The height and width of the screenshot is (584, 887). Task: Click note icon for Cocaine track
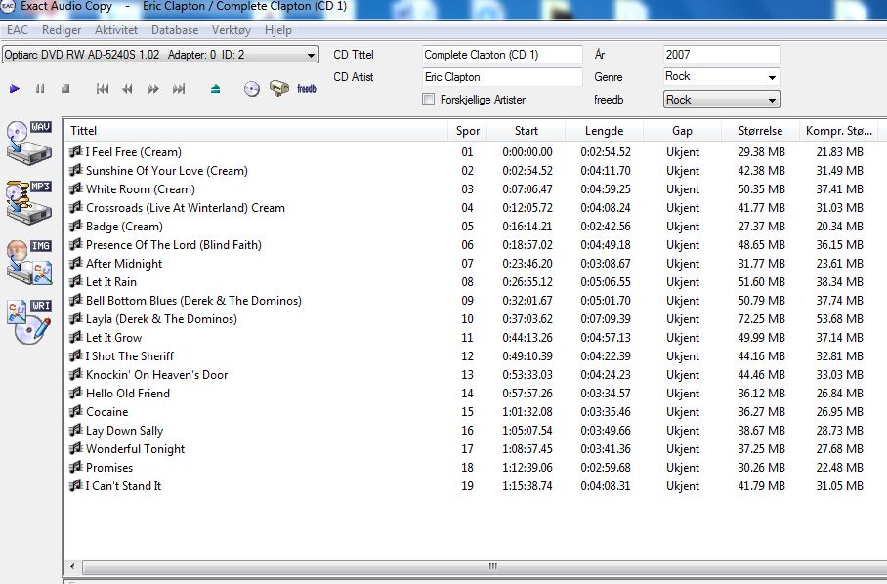[x=76, y=411]
